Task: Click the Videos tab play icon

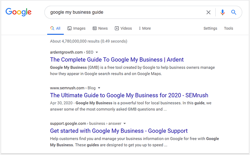Action: (117, 28)
